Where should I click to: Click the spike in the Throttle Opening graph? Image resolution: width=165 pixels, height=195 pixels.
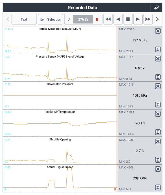pos(67,151)
